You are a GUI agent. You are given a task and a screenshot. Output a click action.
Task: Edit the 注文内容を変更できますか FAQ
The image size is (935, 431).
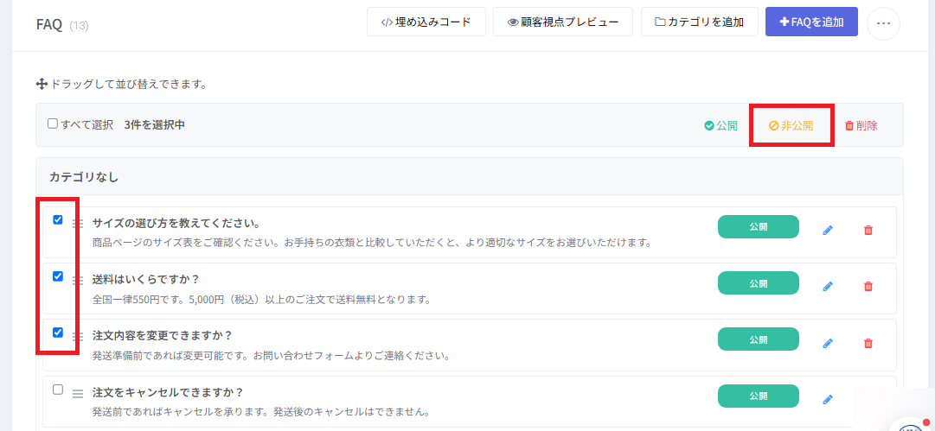pos(827,343)
